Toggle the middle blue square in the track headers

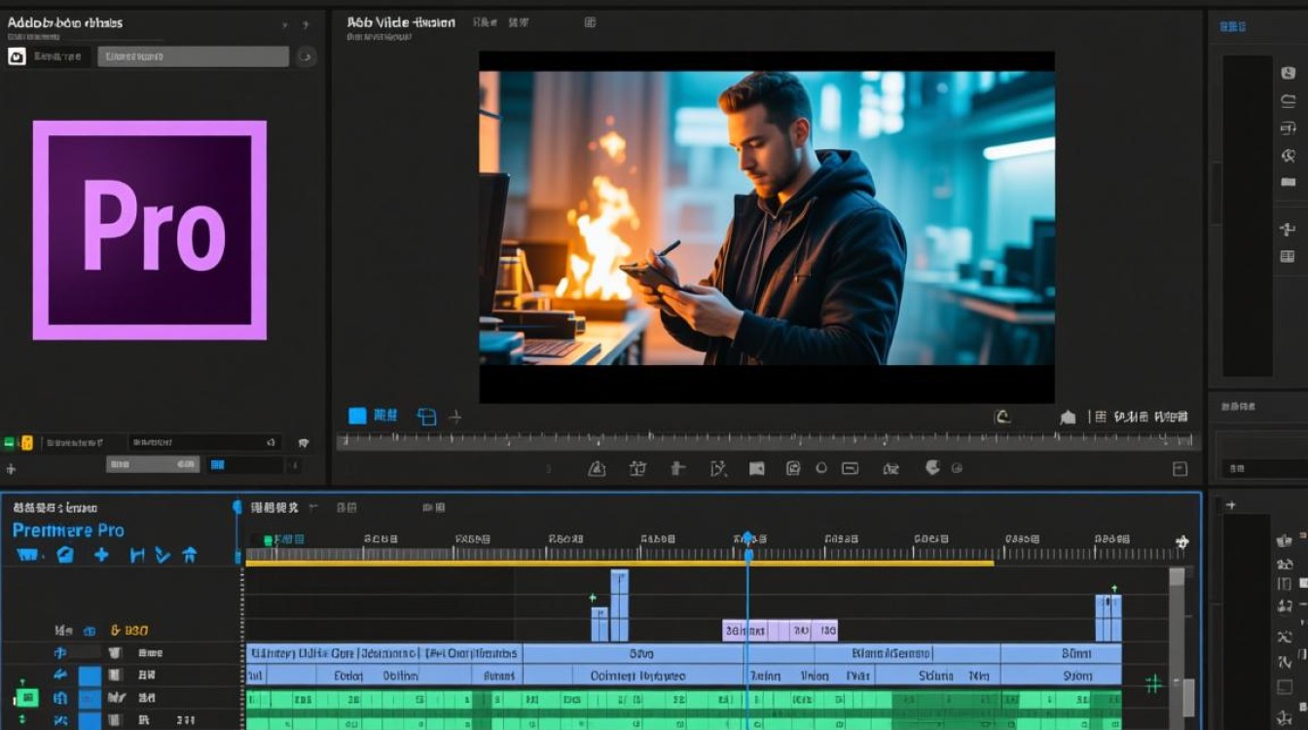(90, 698)
